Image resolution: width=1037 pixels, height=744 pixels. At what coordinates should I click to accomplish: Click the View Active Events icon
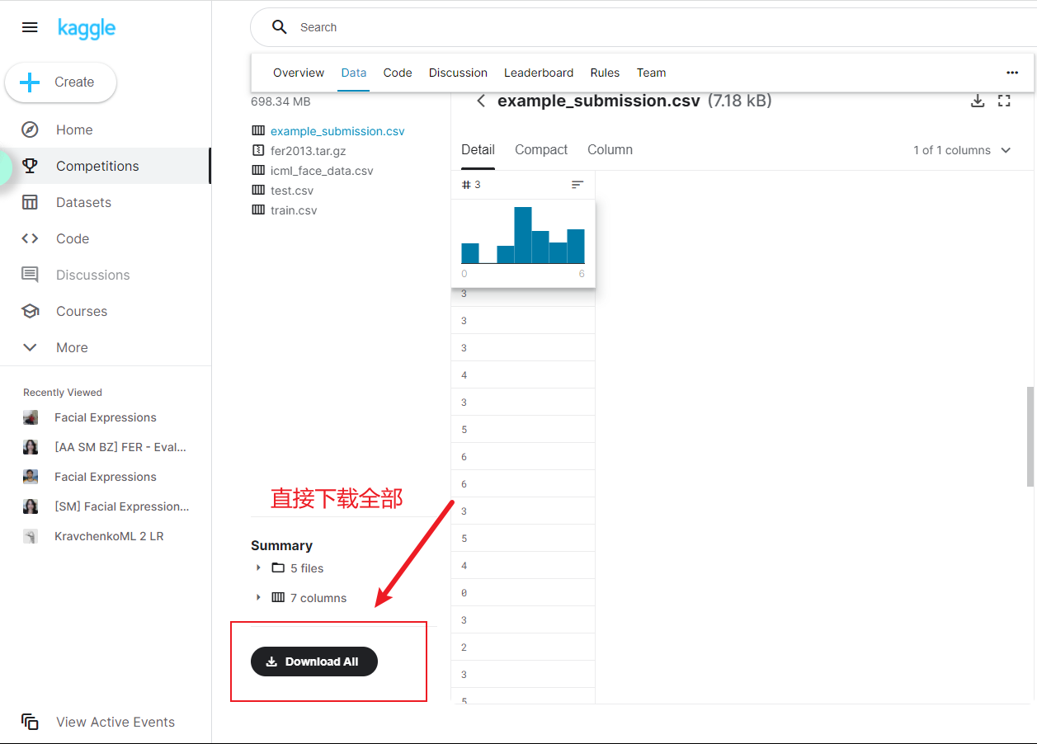(30, 722)
